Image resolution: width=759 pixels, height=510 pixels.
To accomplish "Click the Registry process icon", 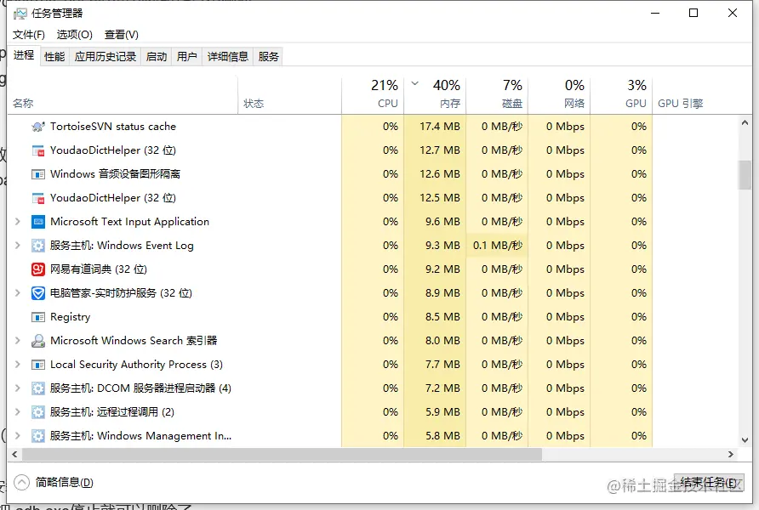I will point(38,317).
